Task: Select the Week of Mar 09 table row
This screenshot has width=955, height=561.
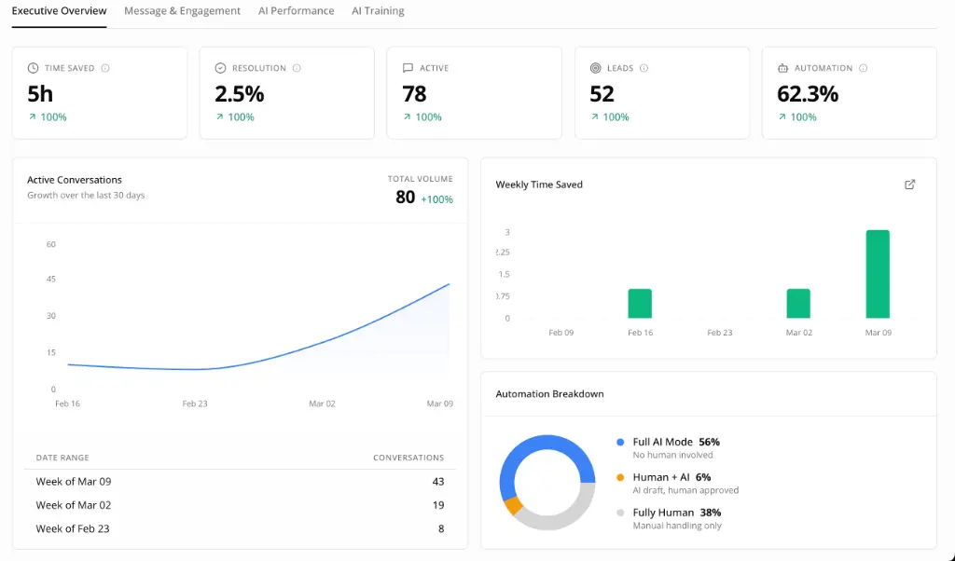Action: click(x=233, y=482)
